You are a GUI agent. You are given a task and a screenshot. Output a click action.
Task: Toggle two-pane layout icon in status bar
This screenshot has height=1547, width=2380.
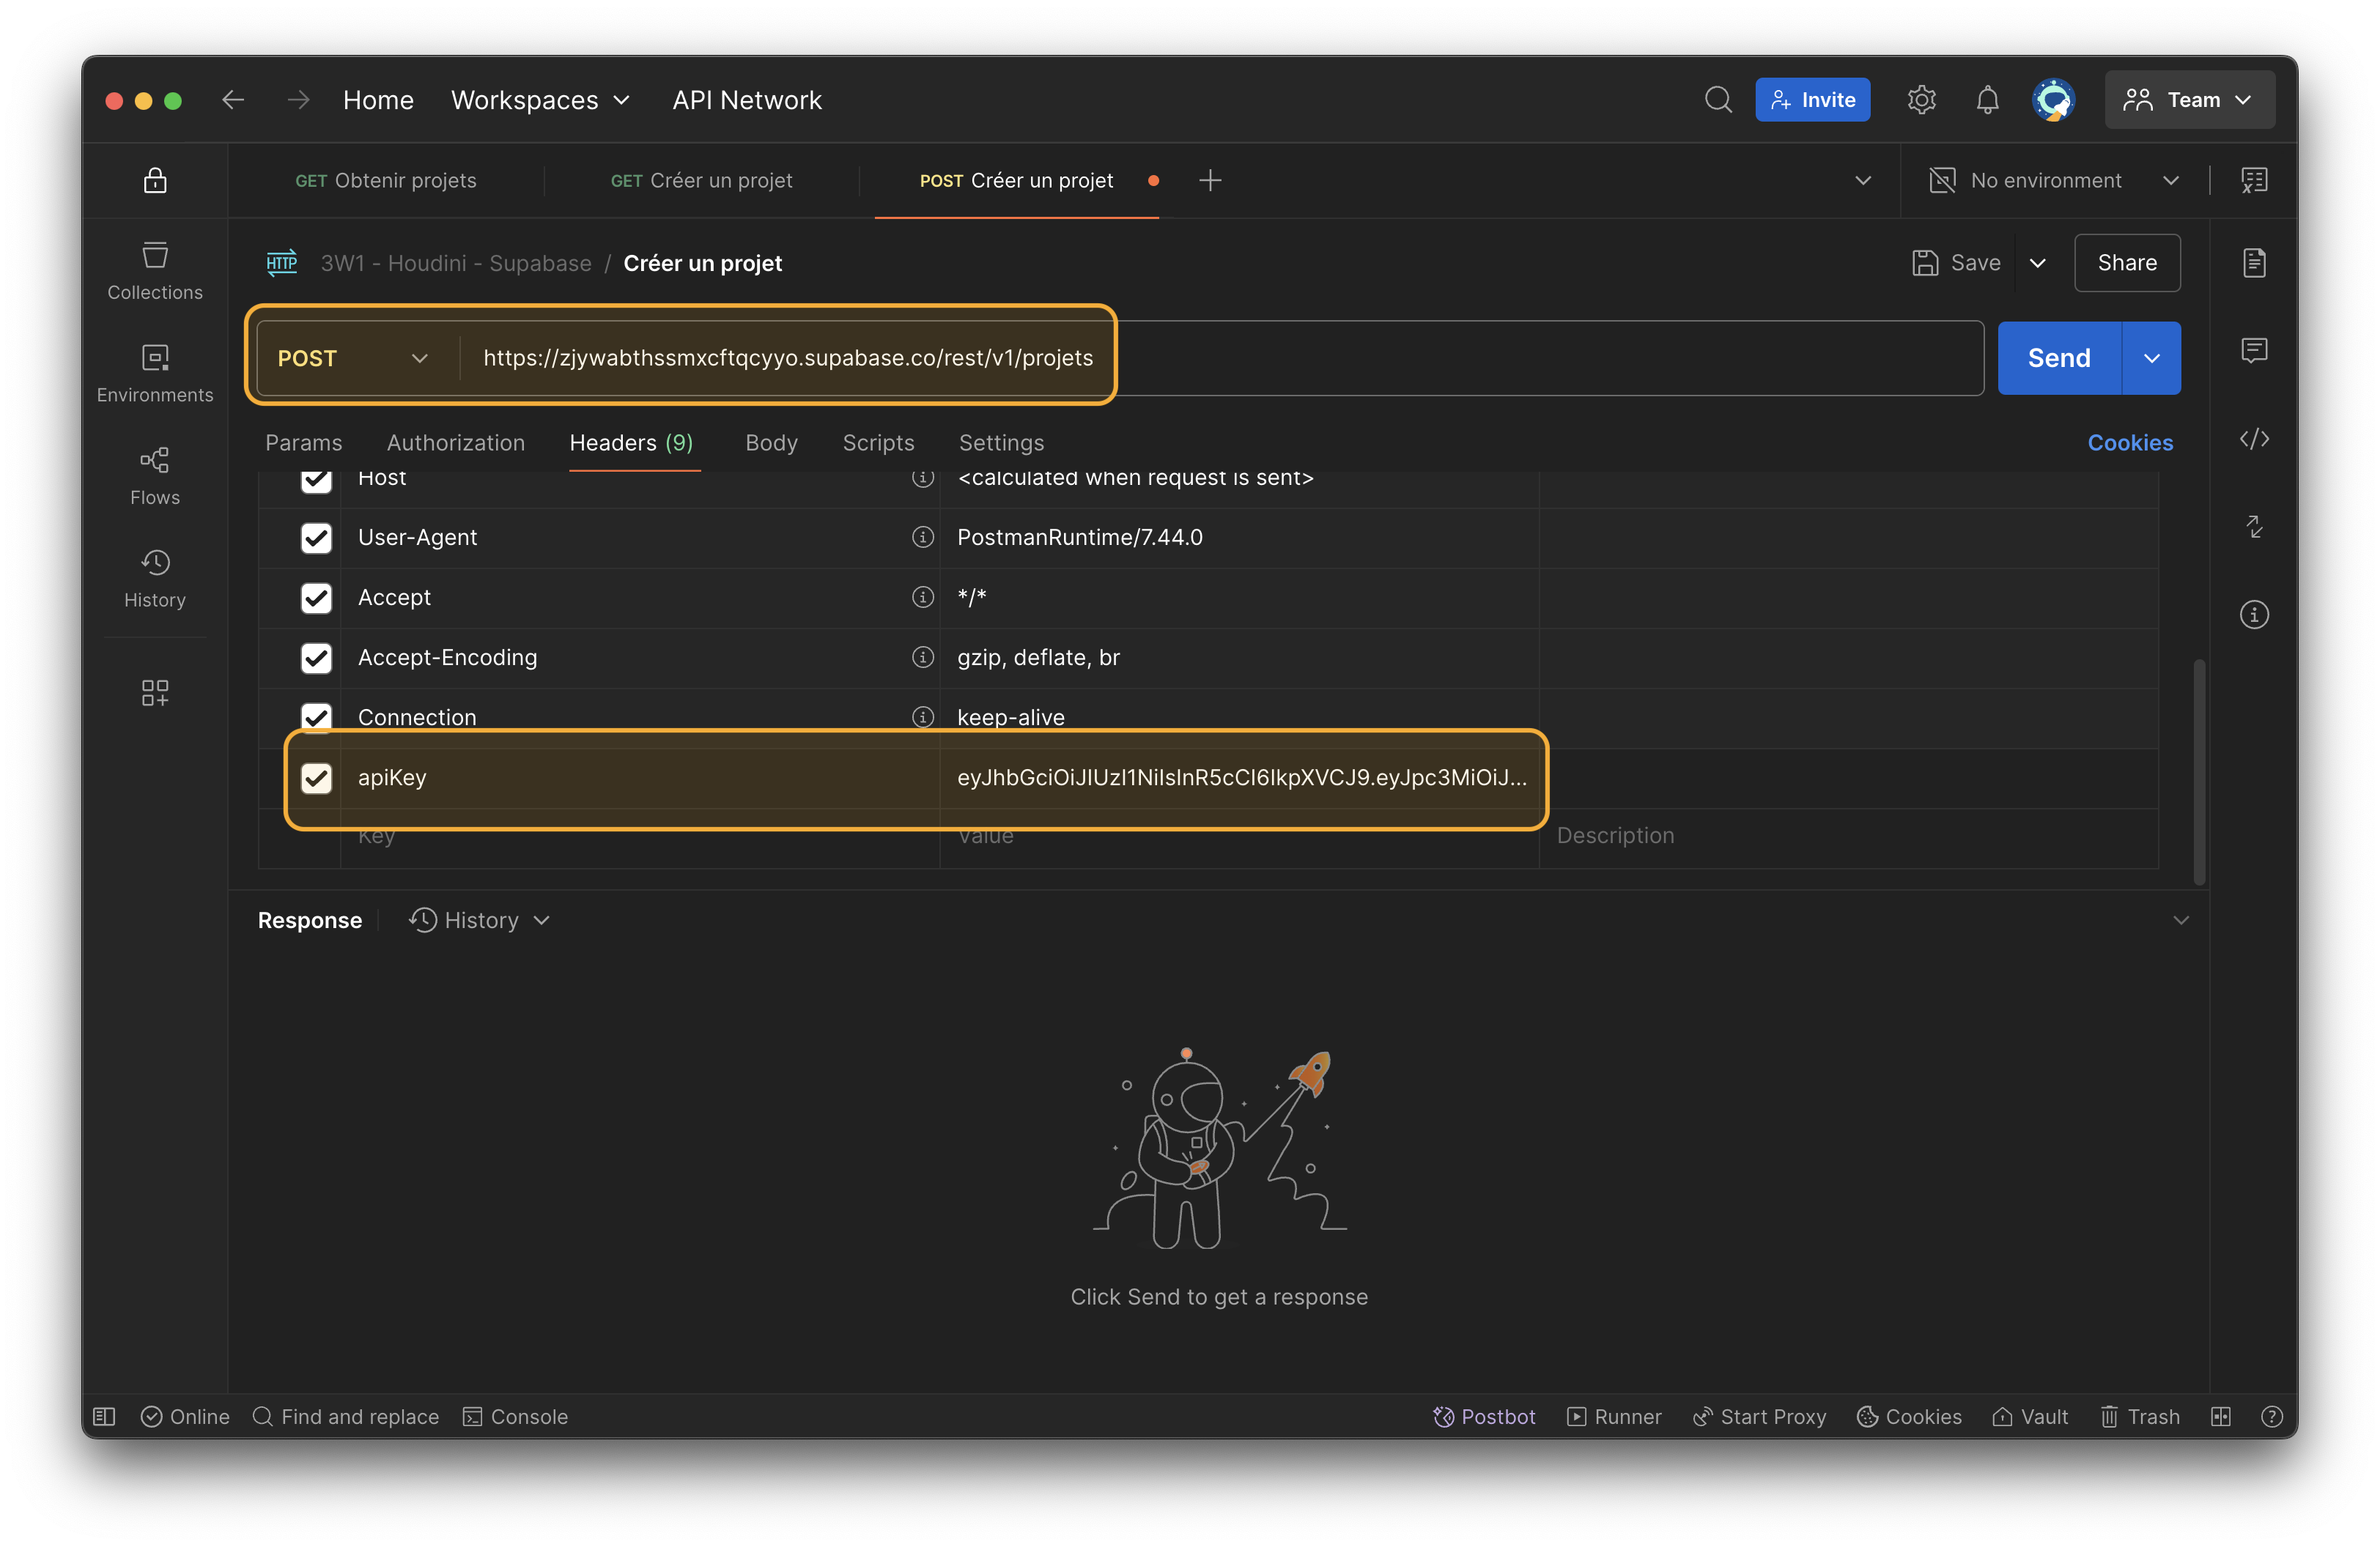(x=2220, y=1416)
